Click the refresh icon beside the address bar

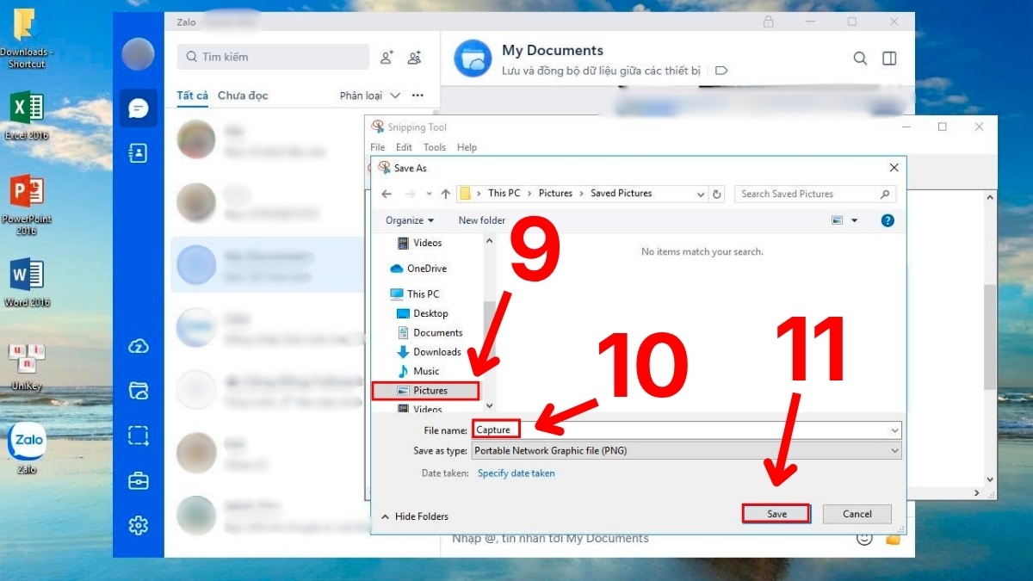click(x=717, y=194)
